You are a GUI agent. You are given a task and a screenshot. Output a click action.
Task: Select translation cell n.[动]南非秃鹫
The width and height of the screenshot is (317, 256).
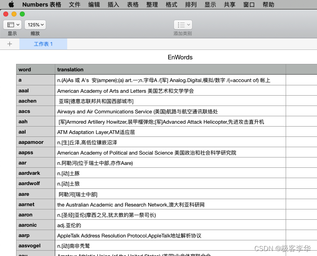pyautogui.click(x=170, y=245)
